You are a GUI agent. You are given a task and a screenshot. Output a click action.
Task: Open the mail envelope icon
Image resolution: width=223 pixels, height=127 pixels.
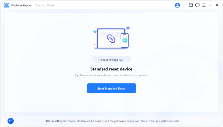click(191, 5)
